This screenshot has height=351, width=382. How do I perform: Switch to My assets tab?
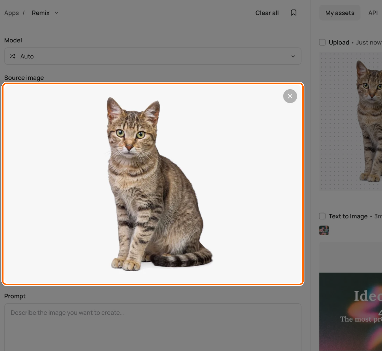[340, 13]
